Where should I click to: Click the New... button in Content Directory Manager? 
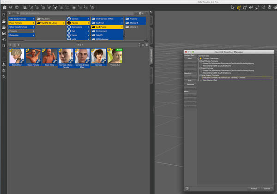click(190, 58)
